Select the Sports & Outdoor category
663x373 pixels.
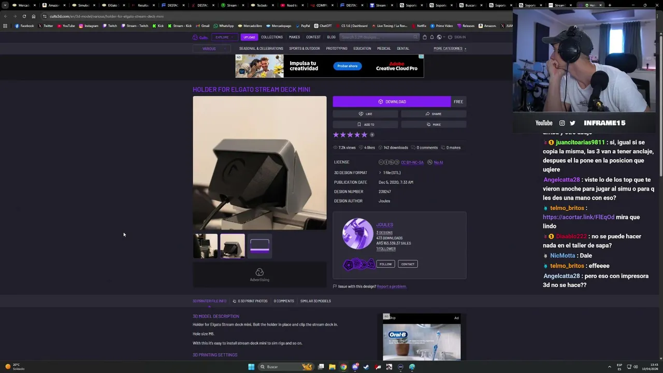[x=305, y=49]
